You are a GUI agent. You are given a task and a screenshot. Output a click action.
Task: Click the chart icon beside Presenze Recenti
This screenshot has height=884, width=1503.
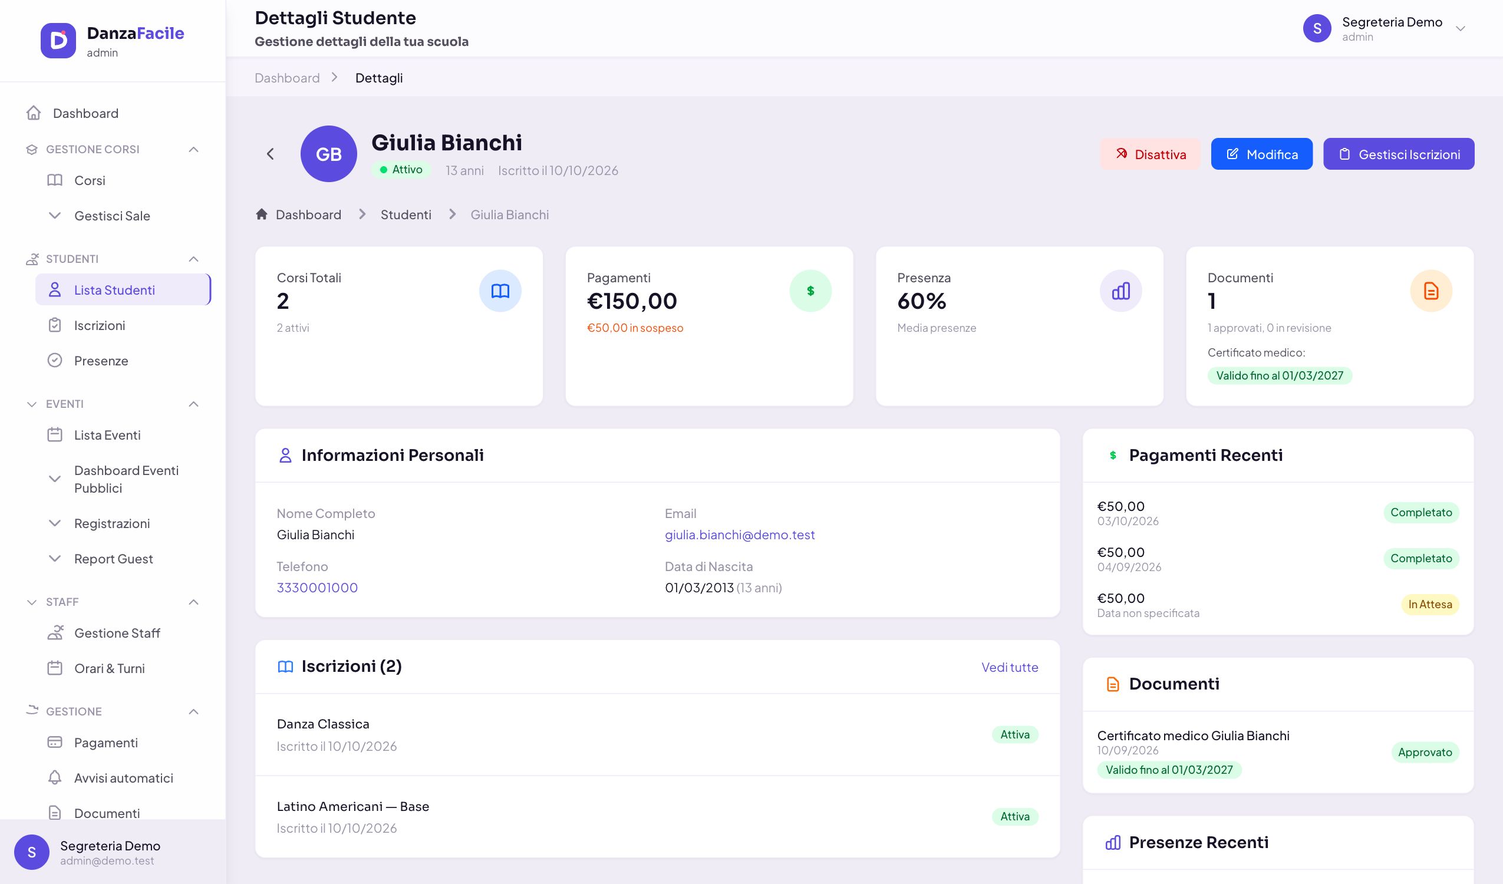point(1113,842)
